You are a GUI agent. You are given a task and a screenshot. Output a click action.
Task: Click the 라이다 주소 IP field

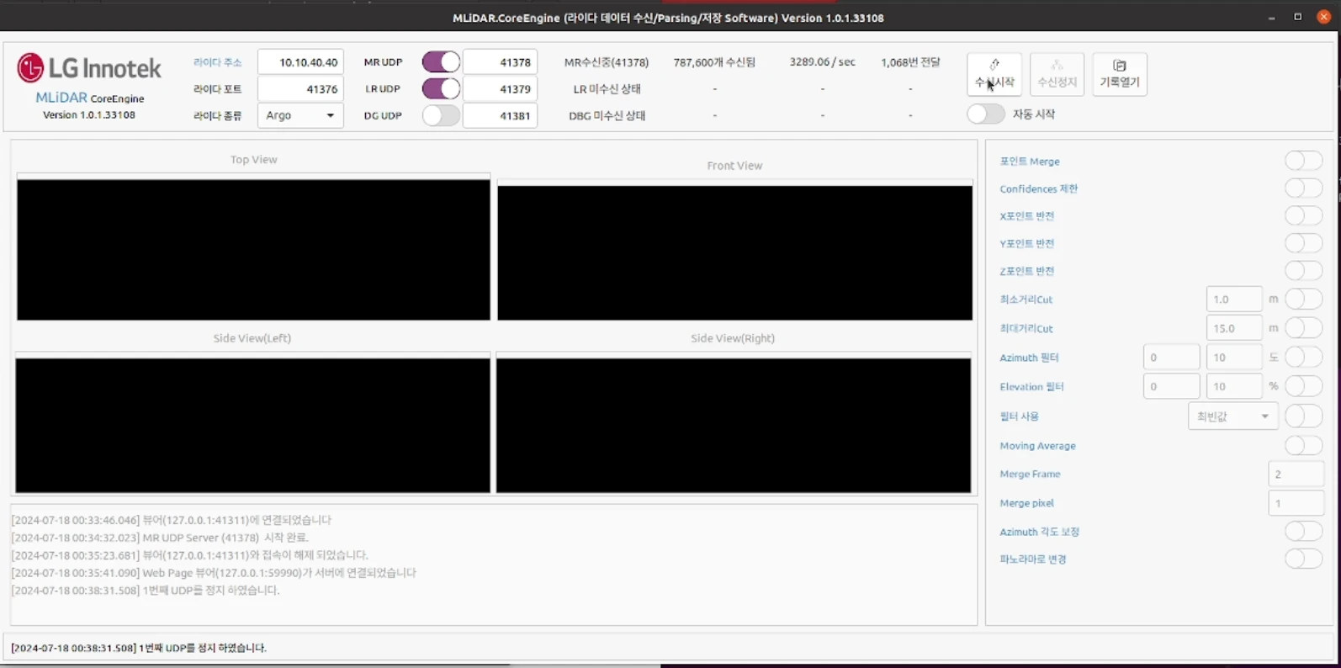pyautogui.click(x=300, y=62)
